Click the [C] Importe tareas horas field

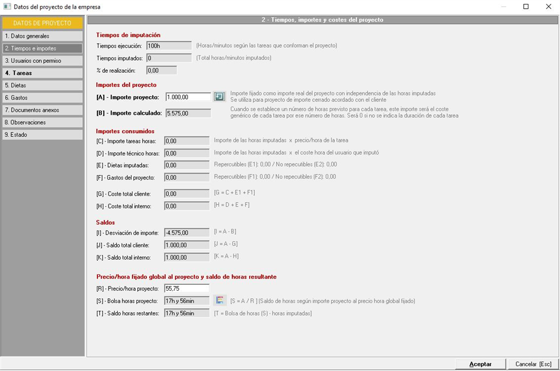(x=187, y=141)
